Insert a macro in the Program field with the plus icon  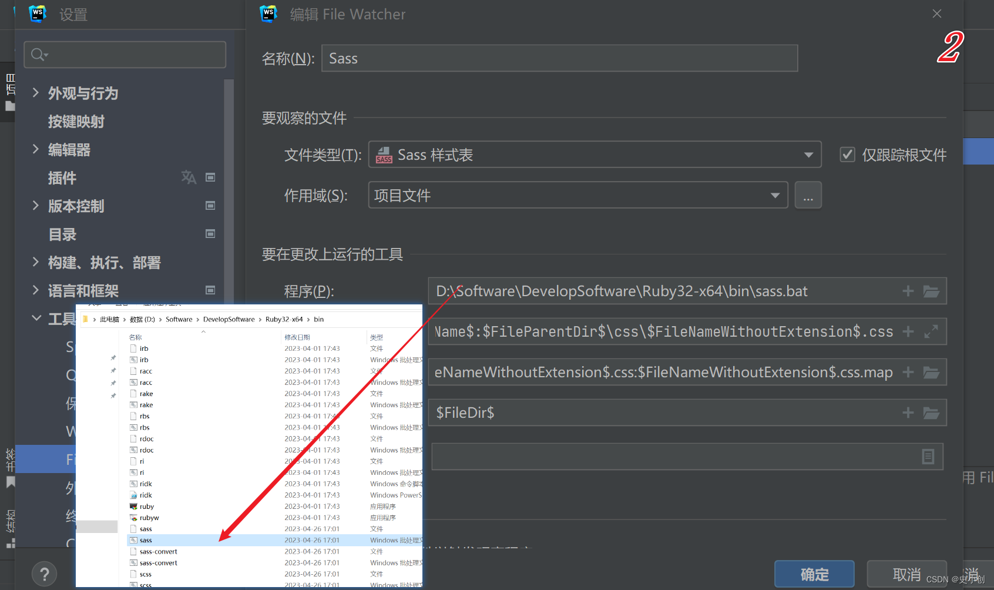908,291
